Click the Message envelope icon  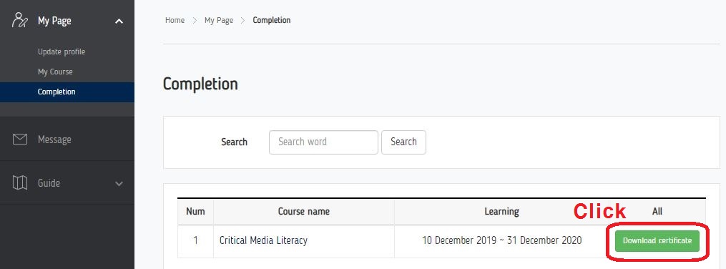20,140
